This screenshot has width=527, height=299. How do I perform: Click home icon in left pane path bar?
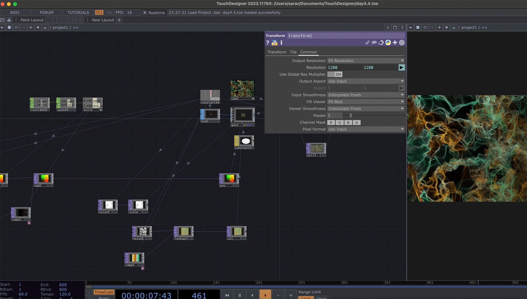click(x=45, y=27)
